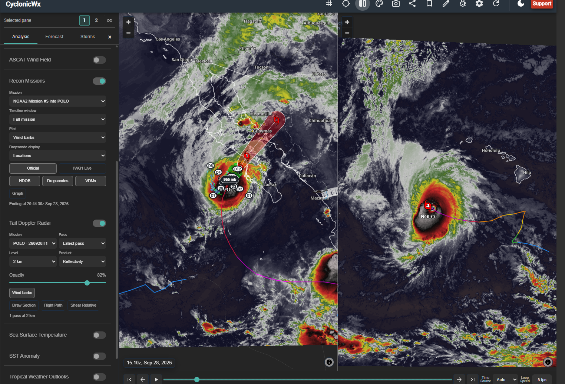Viewport: 565px width, 384px height.
Task: Enable Tropical Weather Outlooks toggle
Action: click(99, 377)
